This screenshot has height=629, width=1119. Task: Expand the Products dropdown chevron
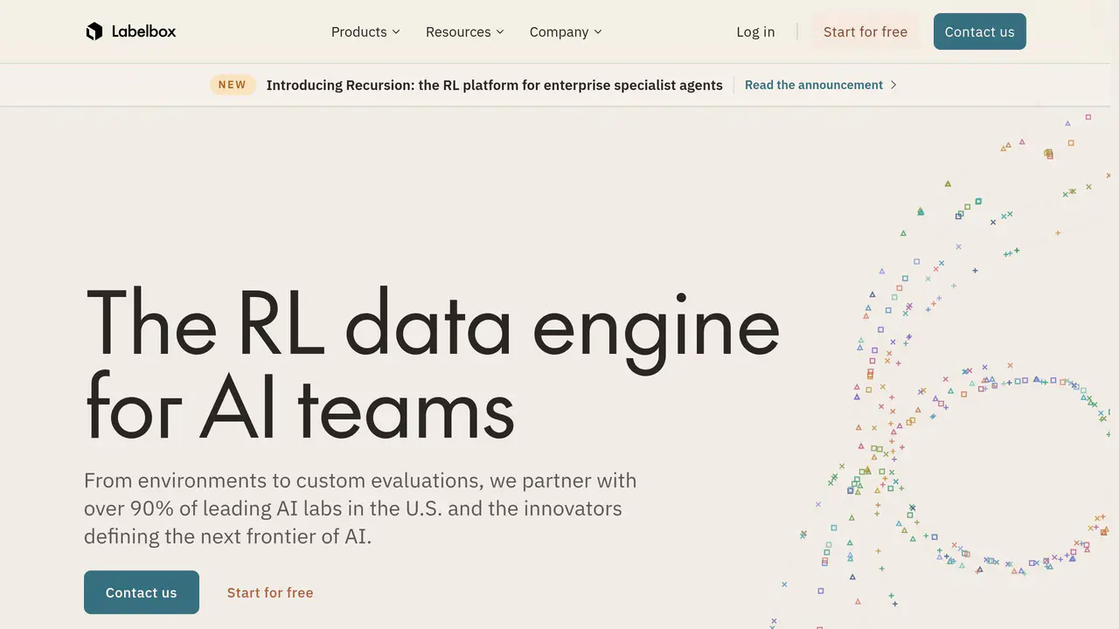coord(395,31)
